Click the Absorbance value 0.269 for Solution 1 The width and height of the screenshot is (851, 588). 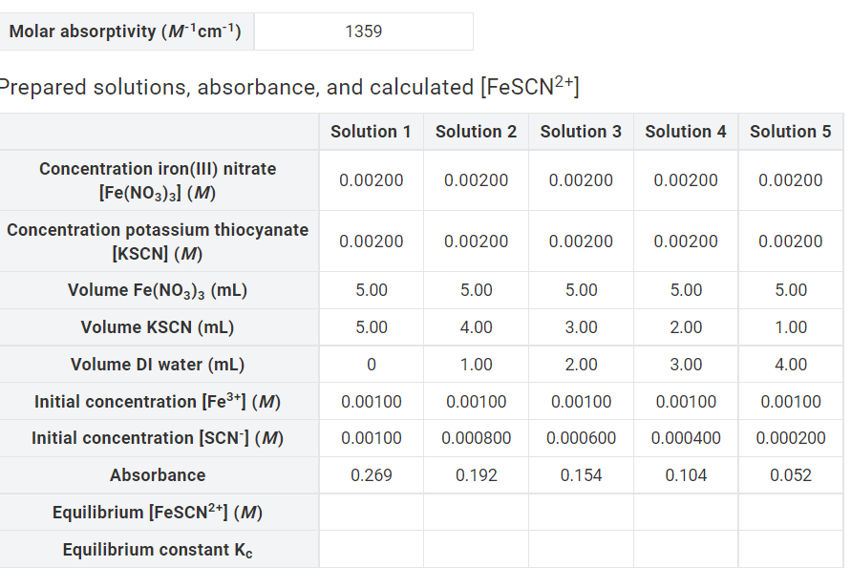[x=371, y=474]
